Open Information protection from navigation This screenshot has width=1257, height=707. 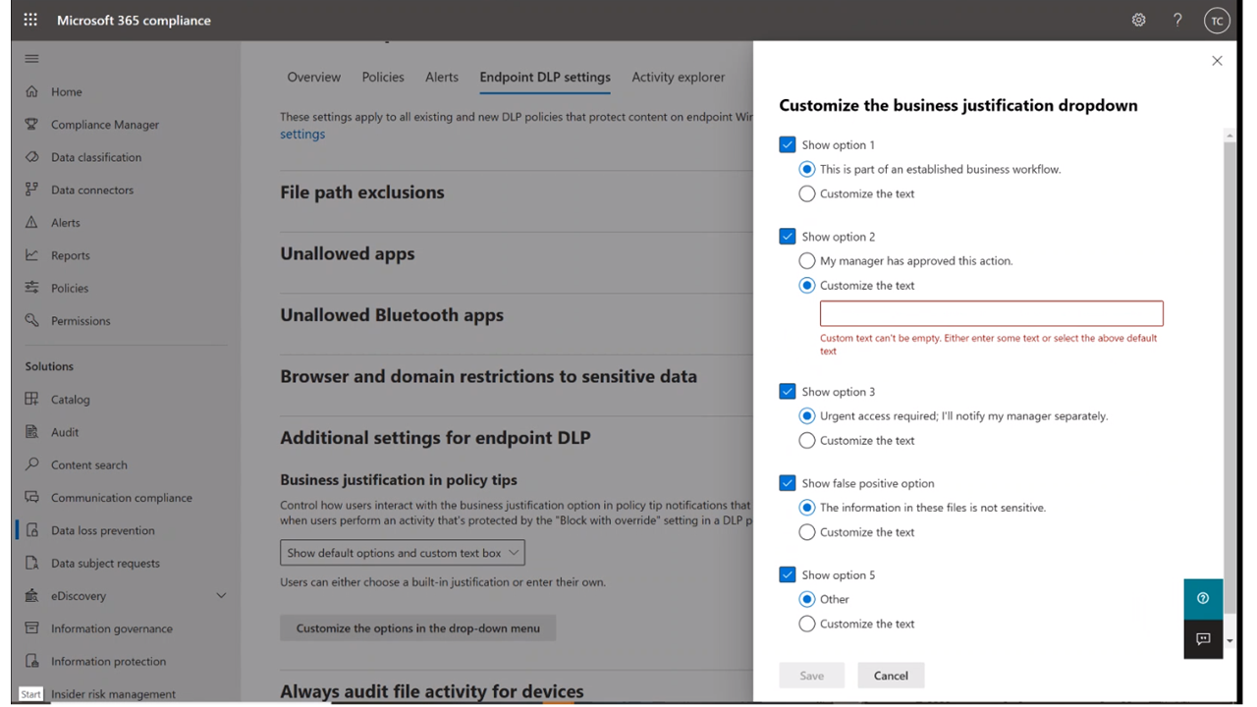(x=108, y=661)
